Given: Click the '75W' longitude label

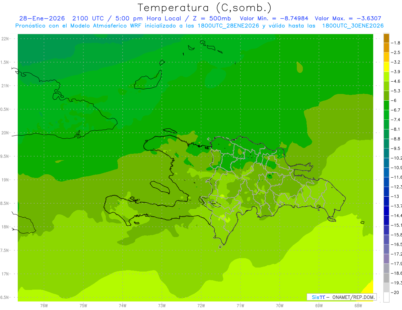Looking at the screenshot, I should click(x=83, y=305).
